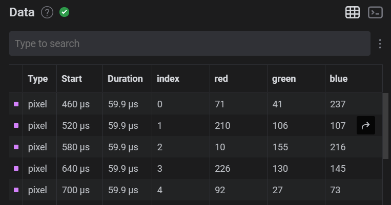This screenshot has width=391, height=205.
Task: Click the table's vertical scrollbar thumb
Action: [x=385, y=126]
